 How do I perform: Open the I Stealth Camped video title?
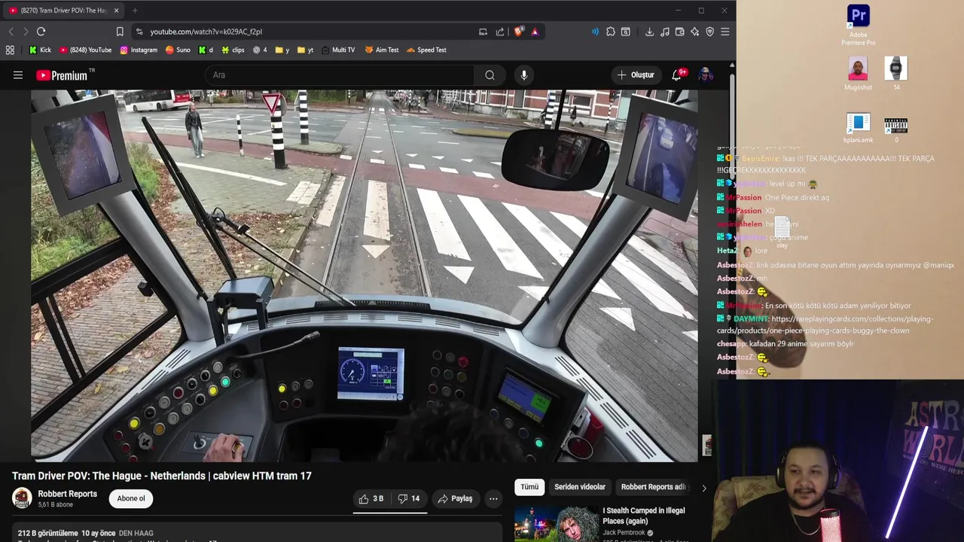point(644,516)
